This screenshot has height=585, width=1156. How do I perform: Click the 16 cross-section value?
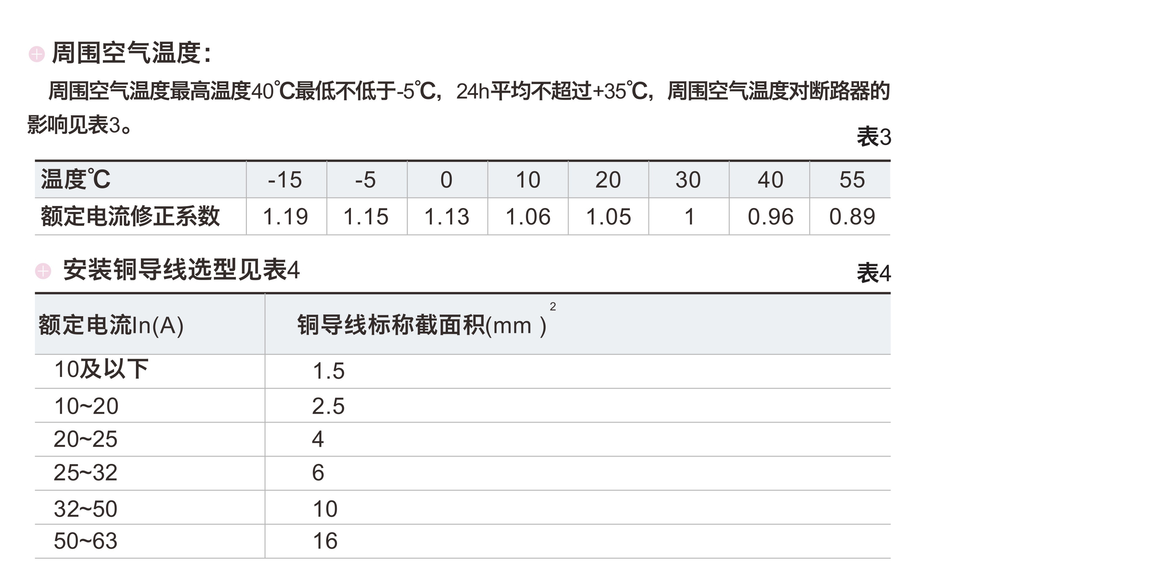[325, 541]
